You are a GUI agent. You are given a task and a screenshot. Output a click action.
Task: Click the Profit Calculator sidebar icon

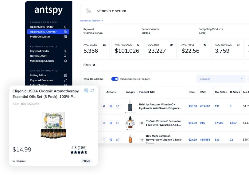coord(65,36)
